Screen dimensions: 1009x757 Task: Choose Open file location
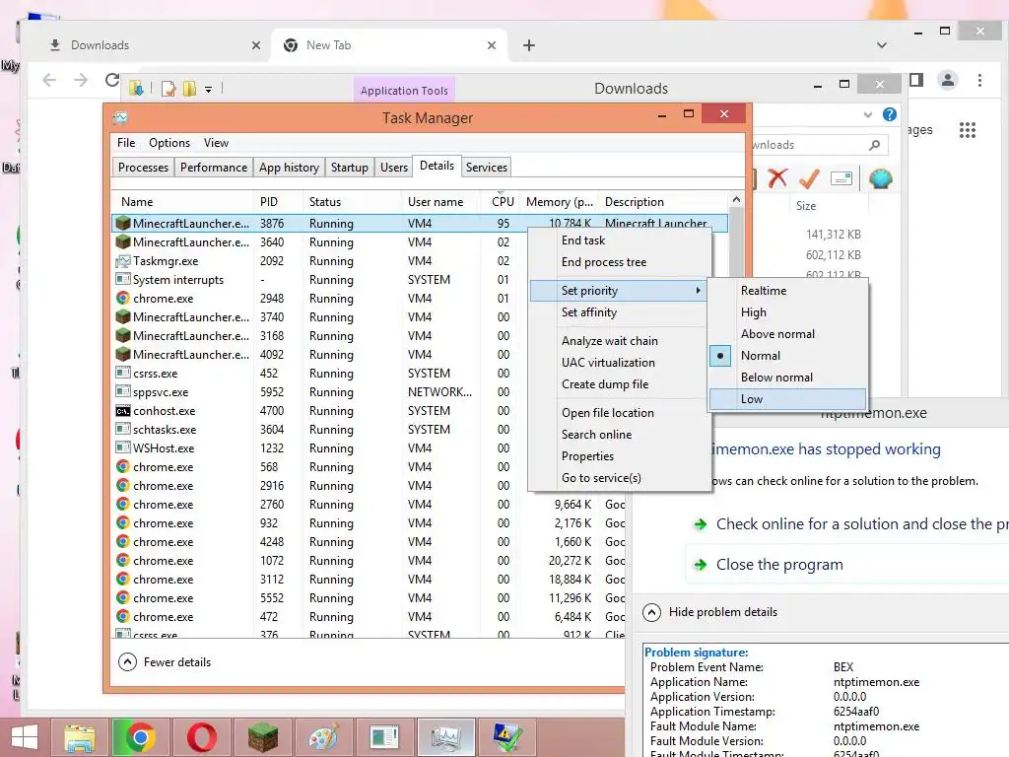point(620,413)
